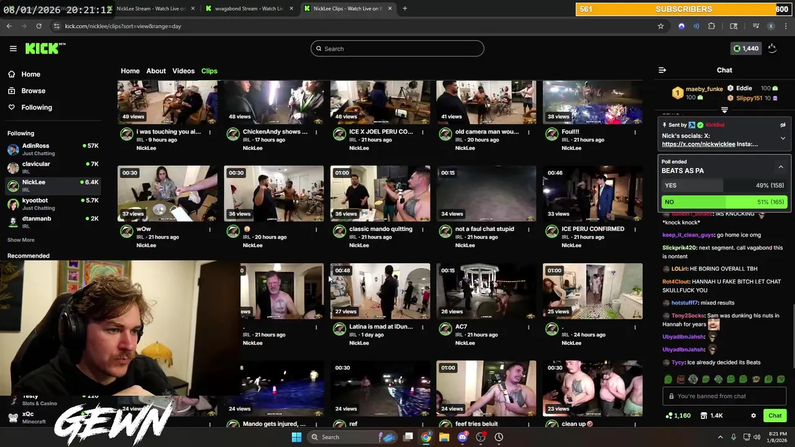Open Discord from the taskbar
This screenshot has width=795, height=447.
462,437
